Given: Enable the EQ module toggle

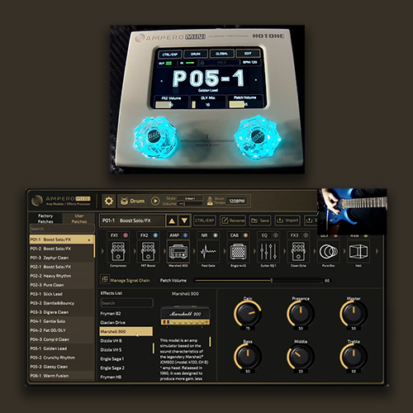Looking at the screenshot, I should pos(275,235).
